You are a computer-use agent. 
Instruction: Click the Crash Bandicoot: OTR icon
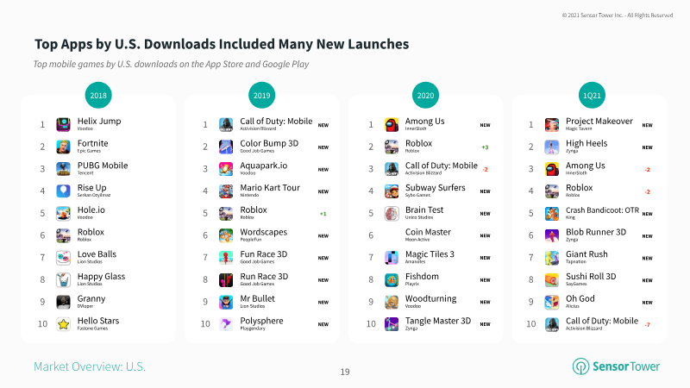point(552,213)
